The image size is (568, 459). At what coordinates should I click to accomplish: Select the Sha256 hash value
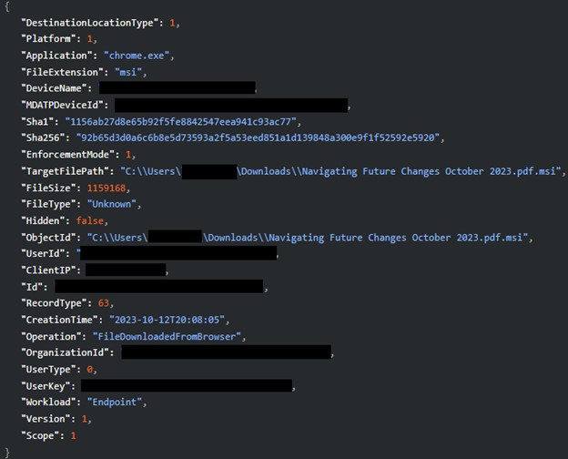pyautogui.click(x=260, y=138)
